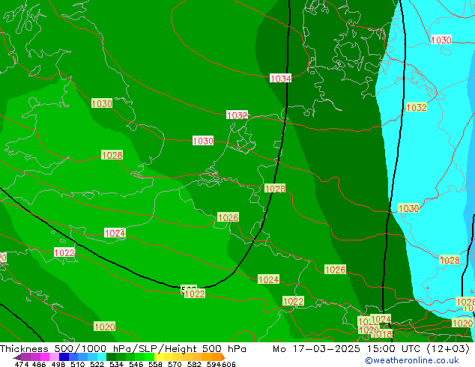Click the legend value 522
This screenshot has width=475, height=367.
click(x=97, y=364)
